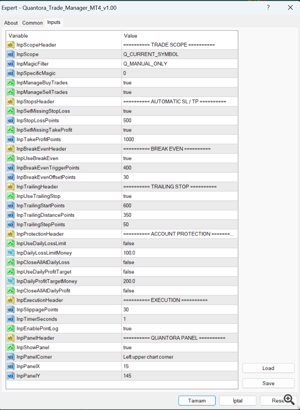The height and width of the screenshot is (410, 300).
Task: Click the icon beside InpExecutionHeader
Action: coord(10,300)
